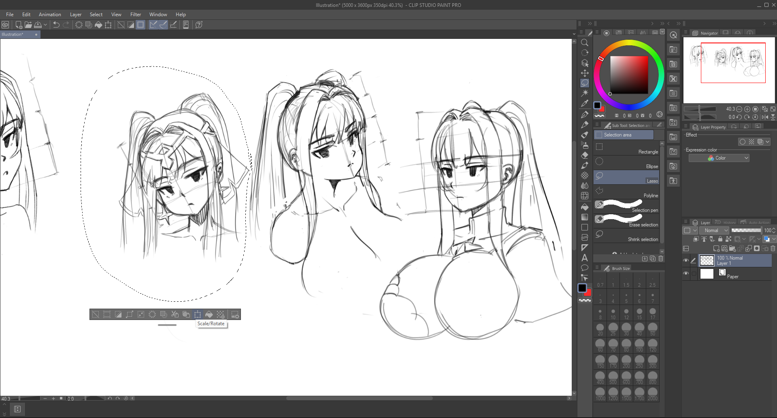Select the Eyedropper tool
This screenshot has width=777, height=418.
tap(585, 104)
